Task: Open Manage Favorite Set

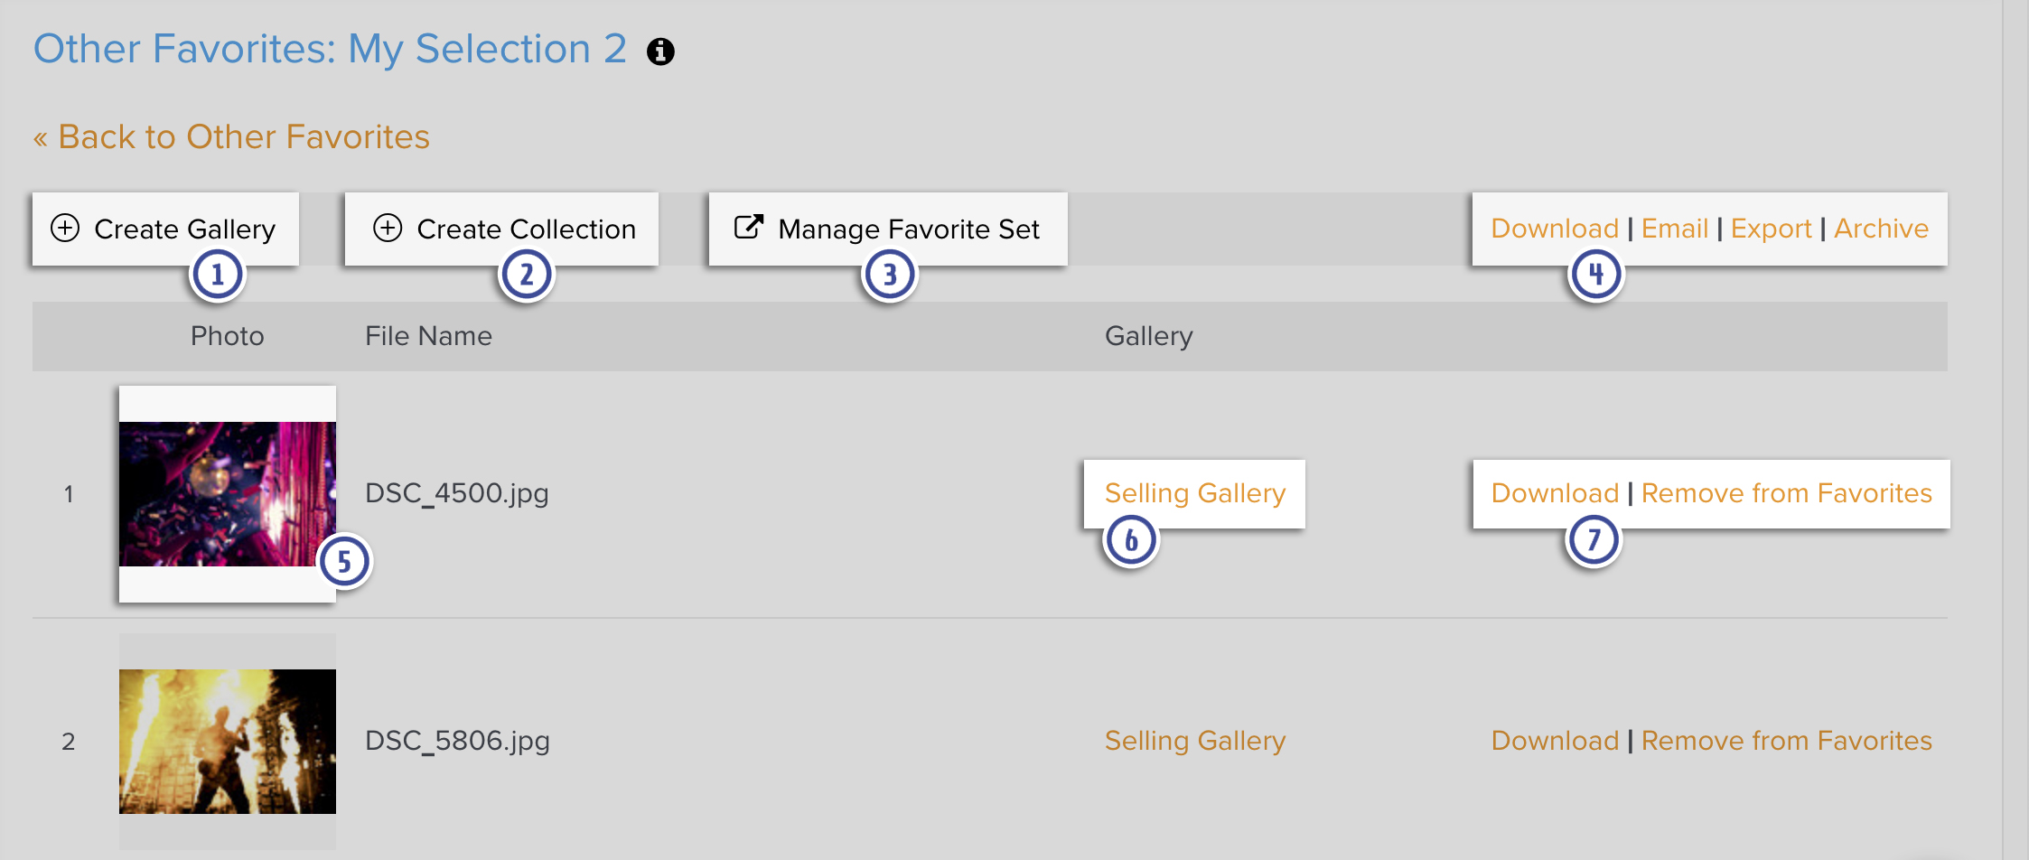Action: tap(888, 229)
